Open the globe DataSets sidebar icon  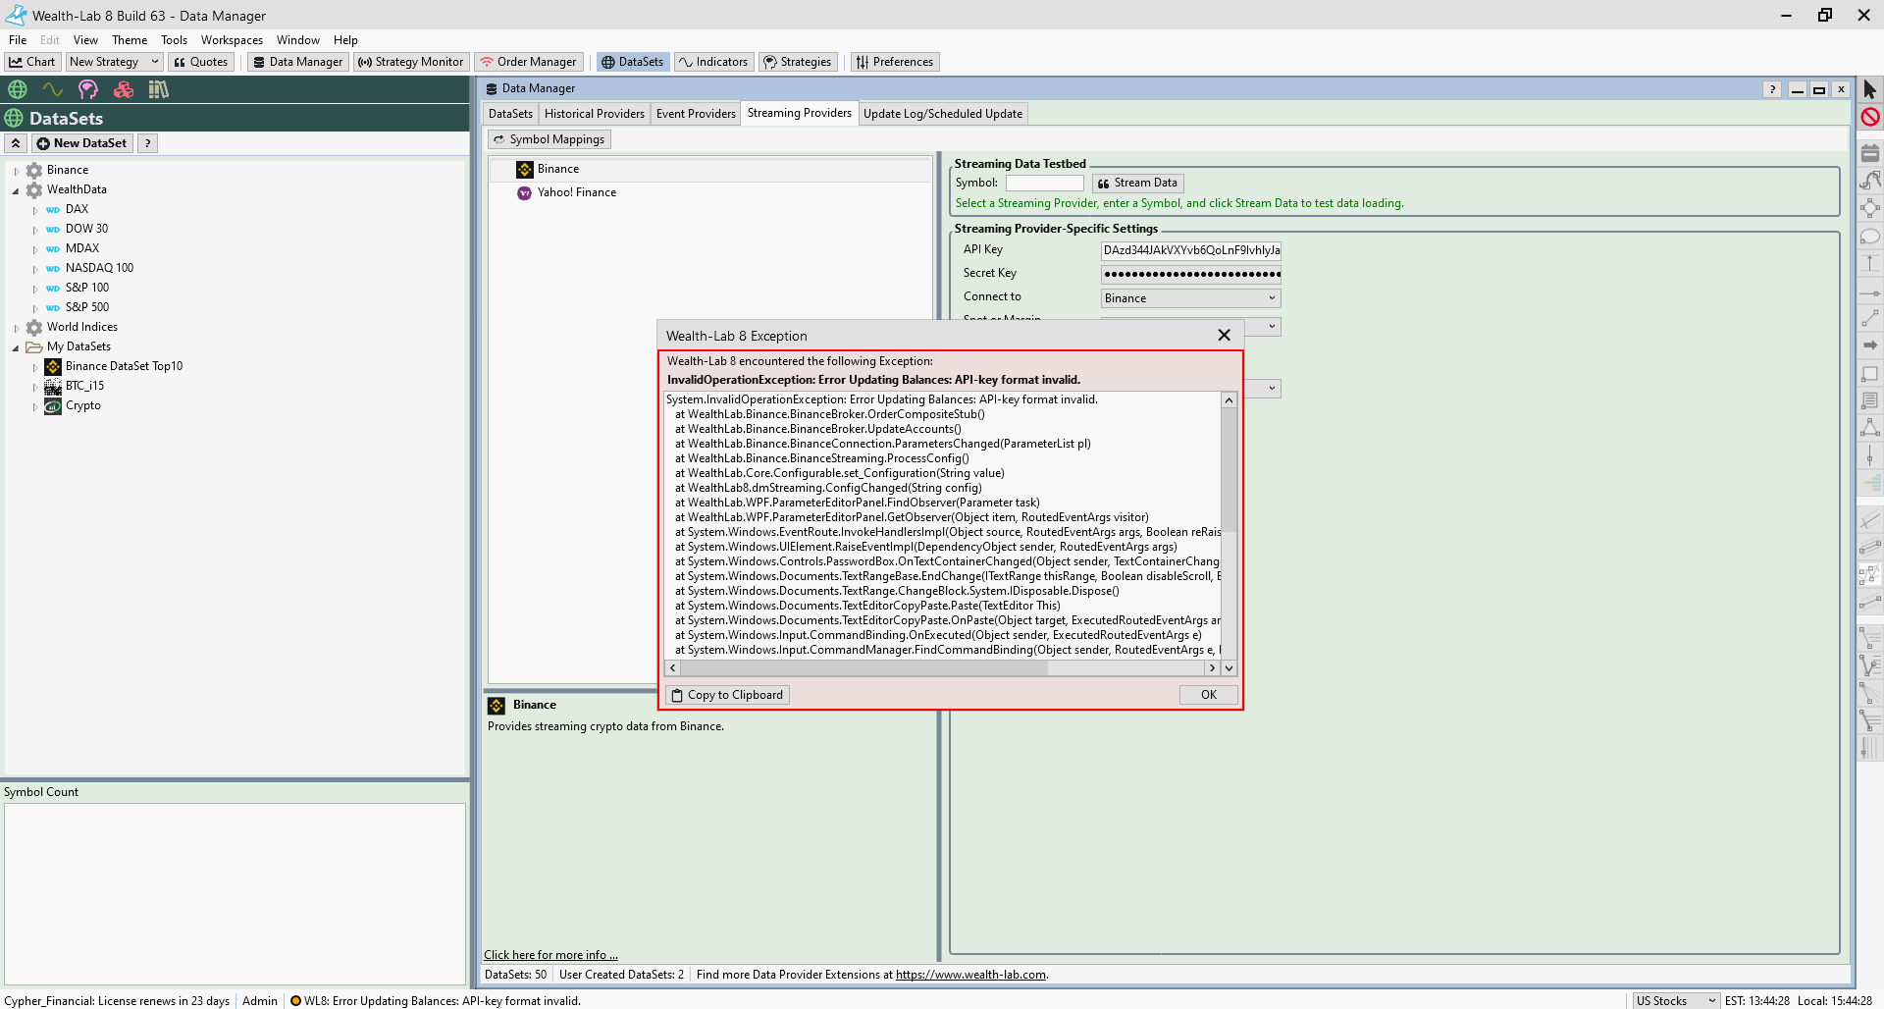(x=18, y=89)
